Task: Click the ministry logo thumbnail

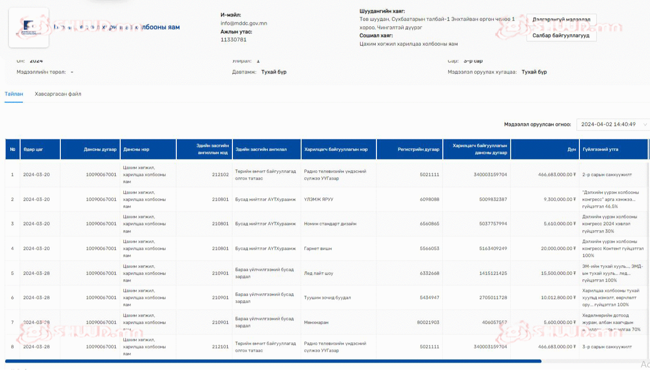Action: pyautogui.click(x=29, y=28)
